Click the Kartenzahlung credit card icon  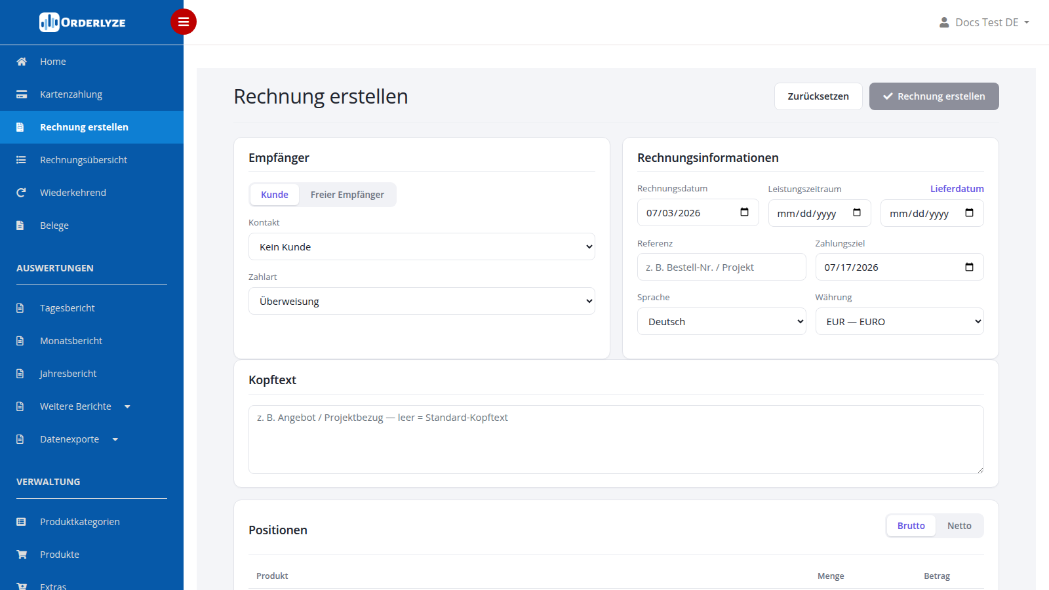coord(22,94)
